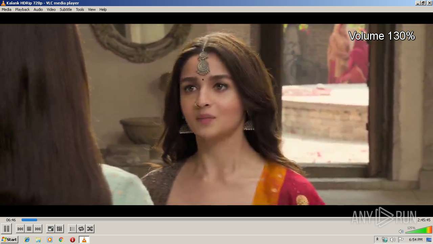This screenshot has width=433, height=244.
Task: Launch Internet Explorer from taskbar
Action: [27, 240]
